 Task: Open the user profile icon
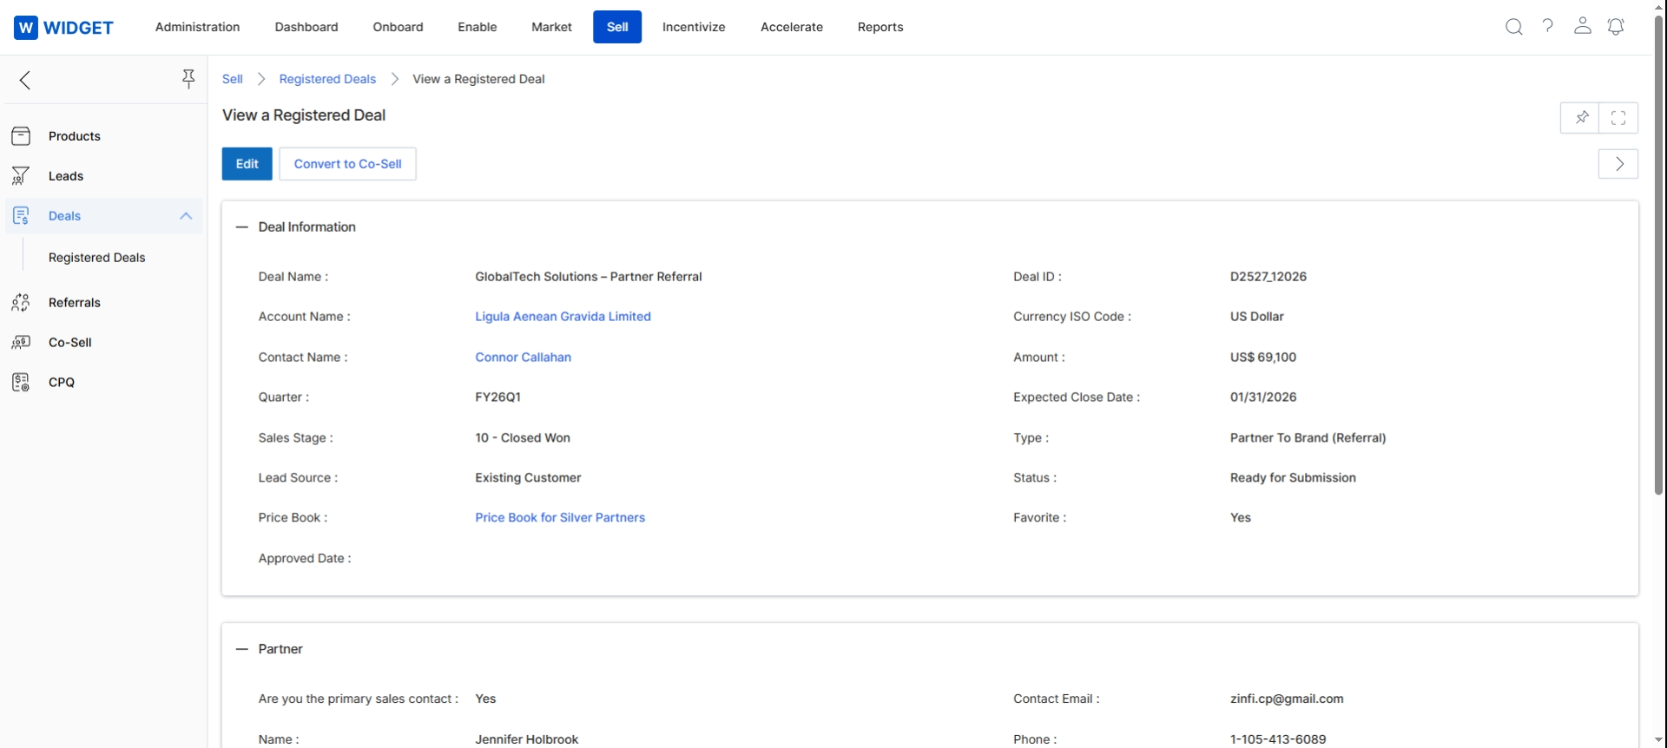pos(1583,26)
